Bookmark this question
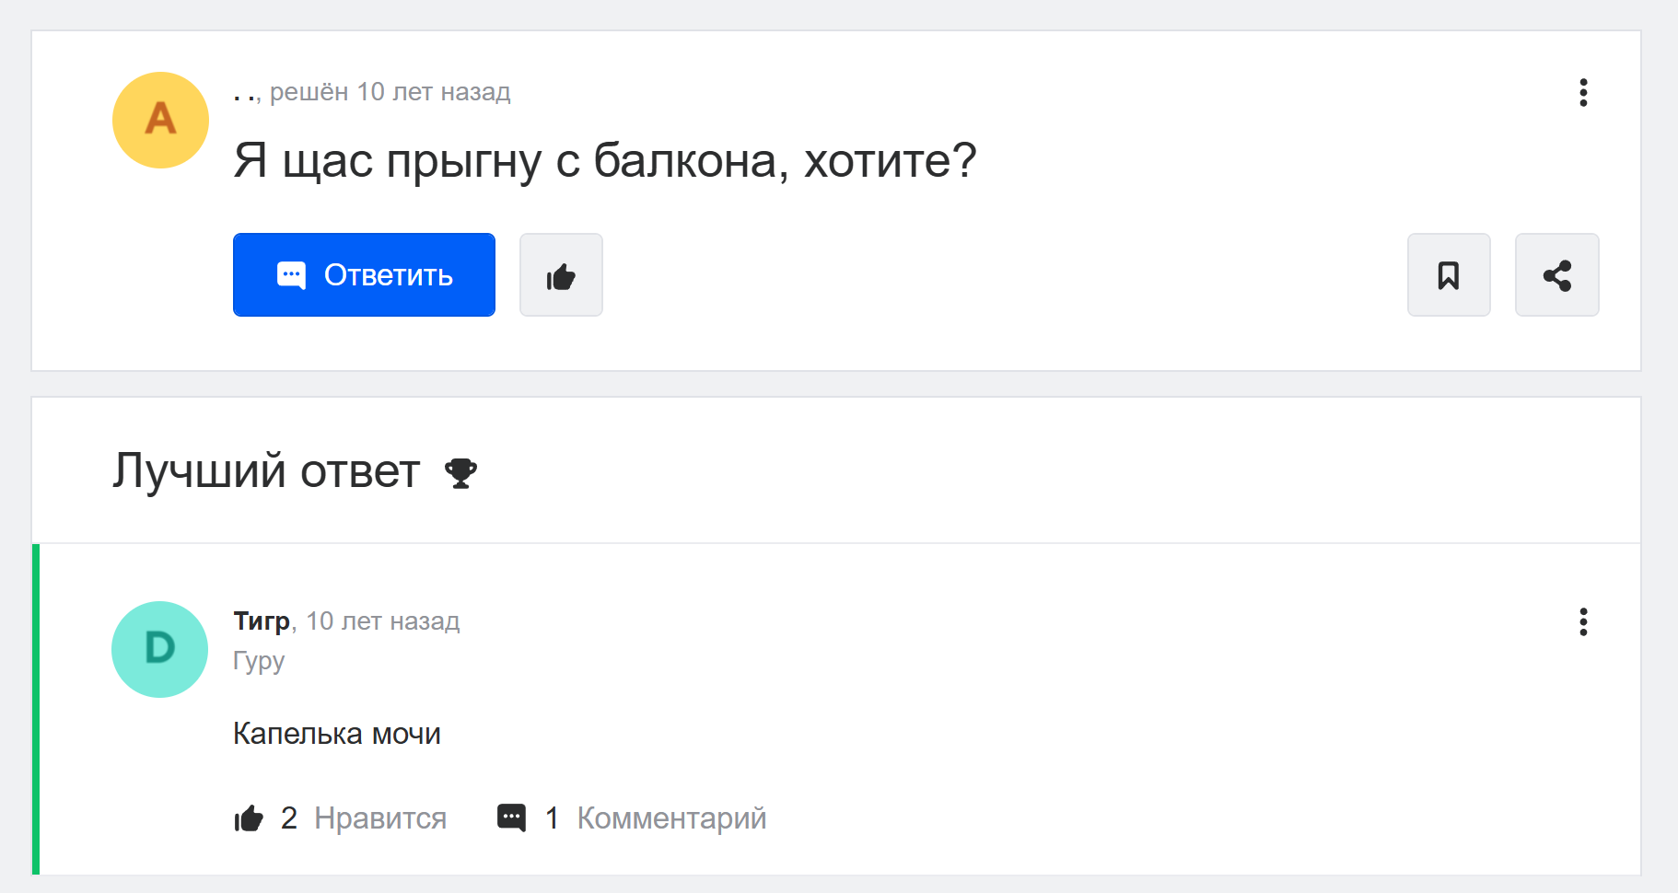The width and height of the screenshot is (1678, 893). click(x=1449, y=275)
